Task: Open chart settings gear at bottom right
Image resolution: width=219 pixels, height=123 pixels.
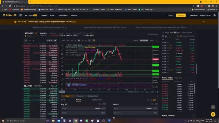Action: [157, 92]
